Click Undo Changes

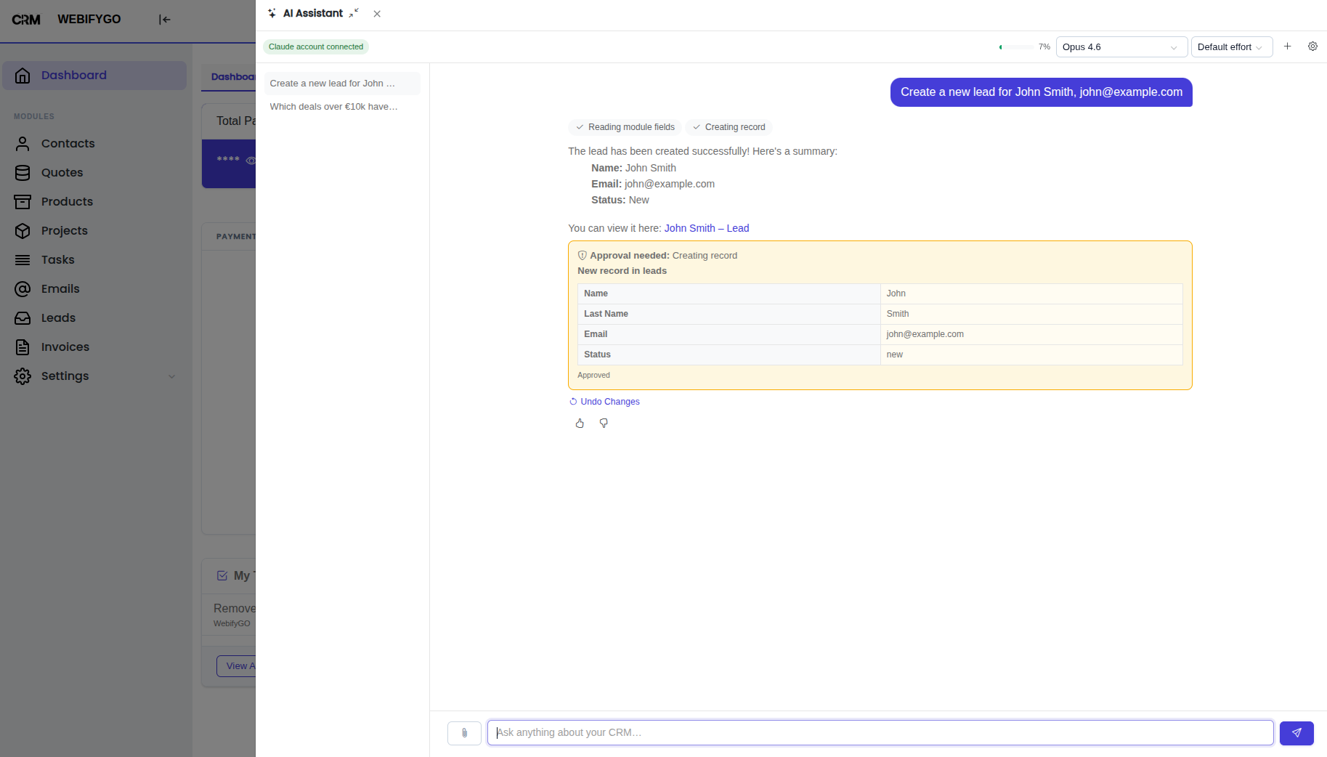coord(604,402)
